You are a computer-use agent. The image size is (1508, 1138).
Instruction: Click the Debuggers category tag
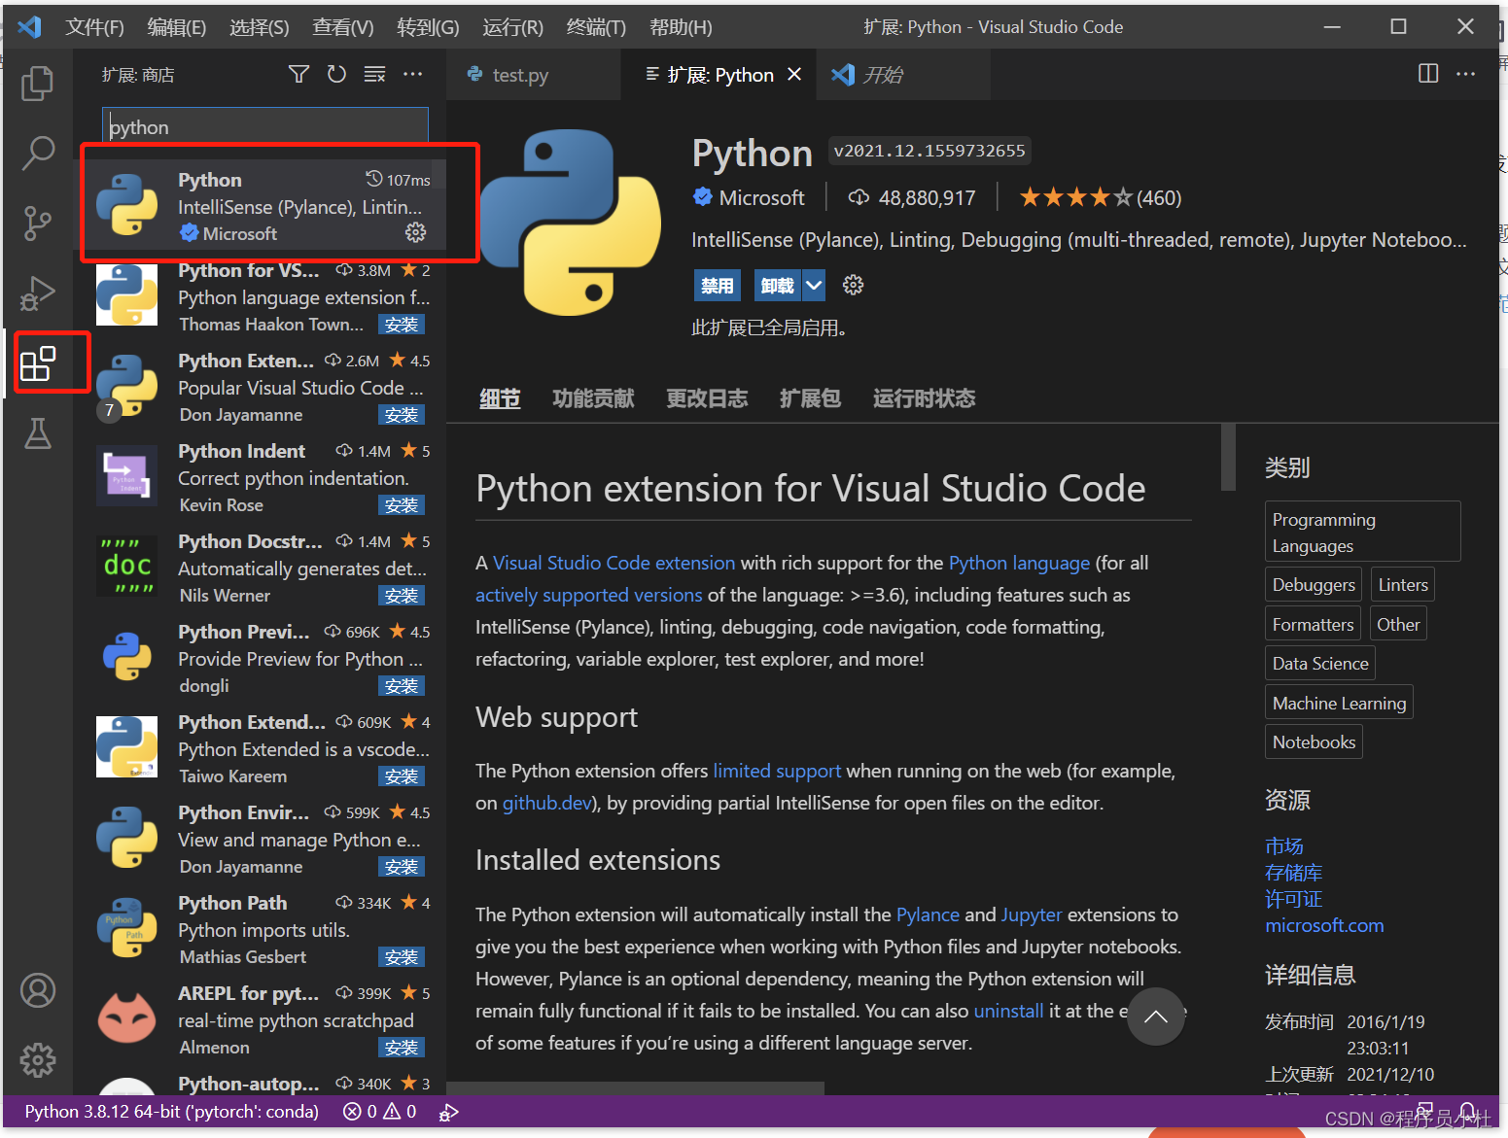tap(1314, 584)
